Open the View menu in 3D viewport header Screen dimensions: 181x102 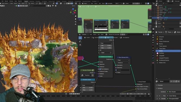click(x=12, y=3)
